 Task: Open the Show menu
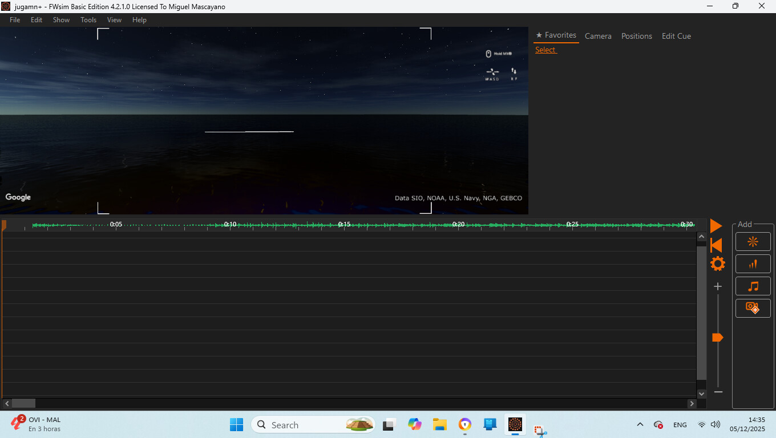(x=61, y=20)
